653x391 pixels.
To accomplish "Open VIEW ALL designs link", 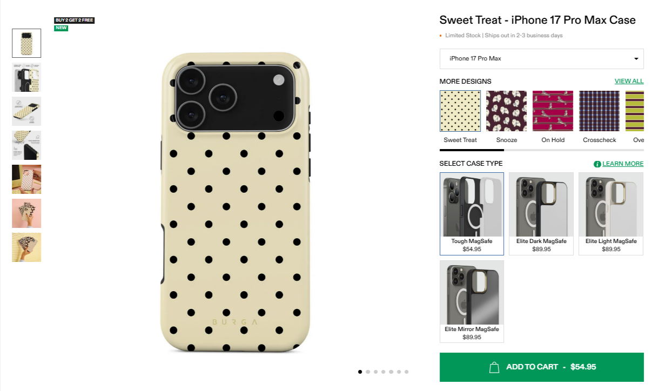I will pos(629,81).
